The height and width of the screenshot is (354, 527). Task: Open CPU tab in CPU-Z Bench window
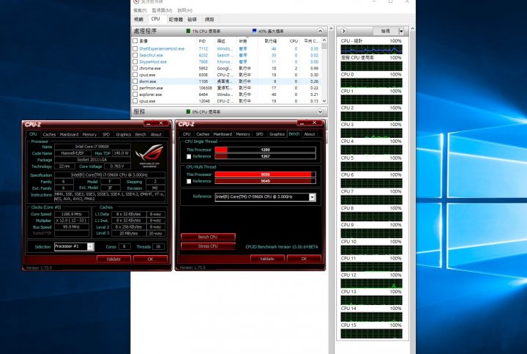click(x=187, y=134)
